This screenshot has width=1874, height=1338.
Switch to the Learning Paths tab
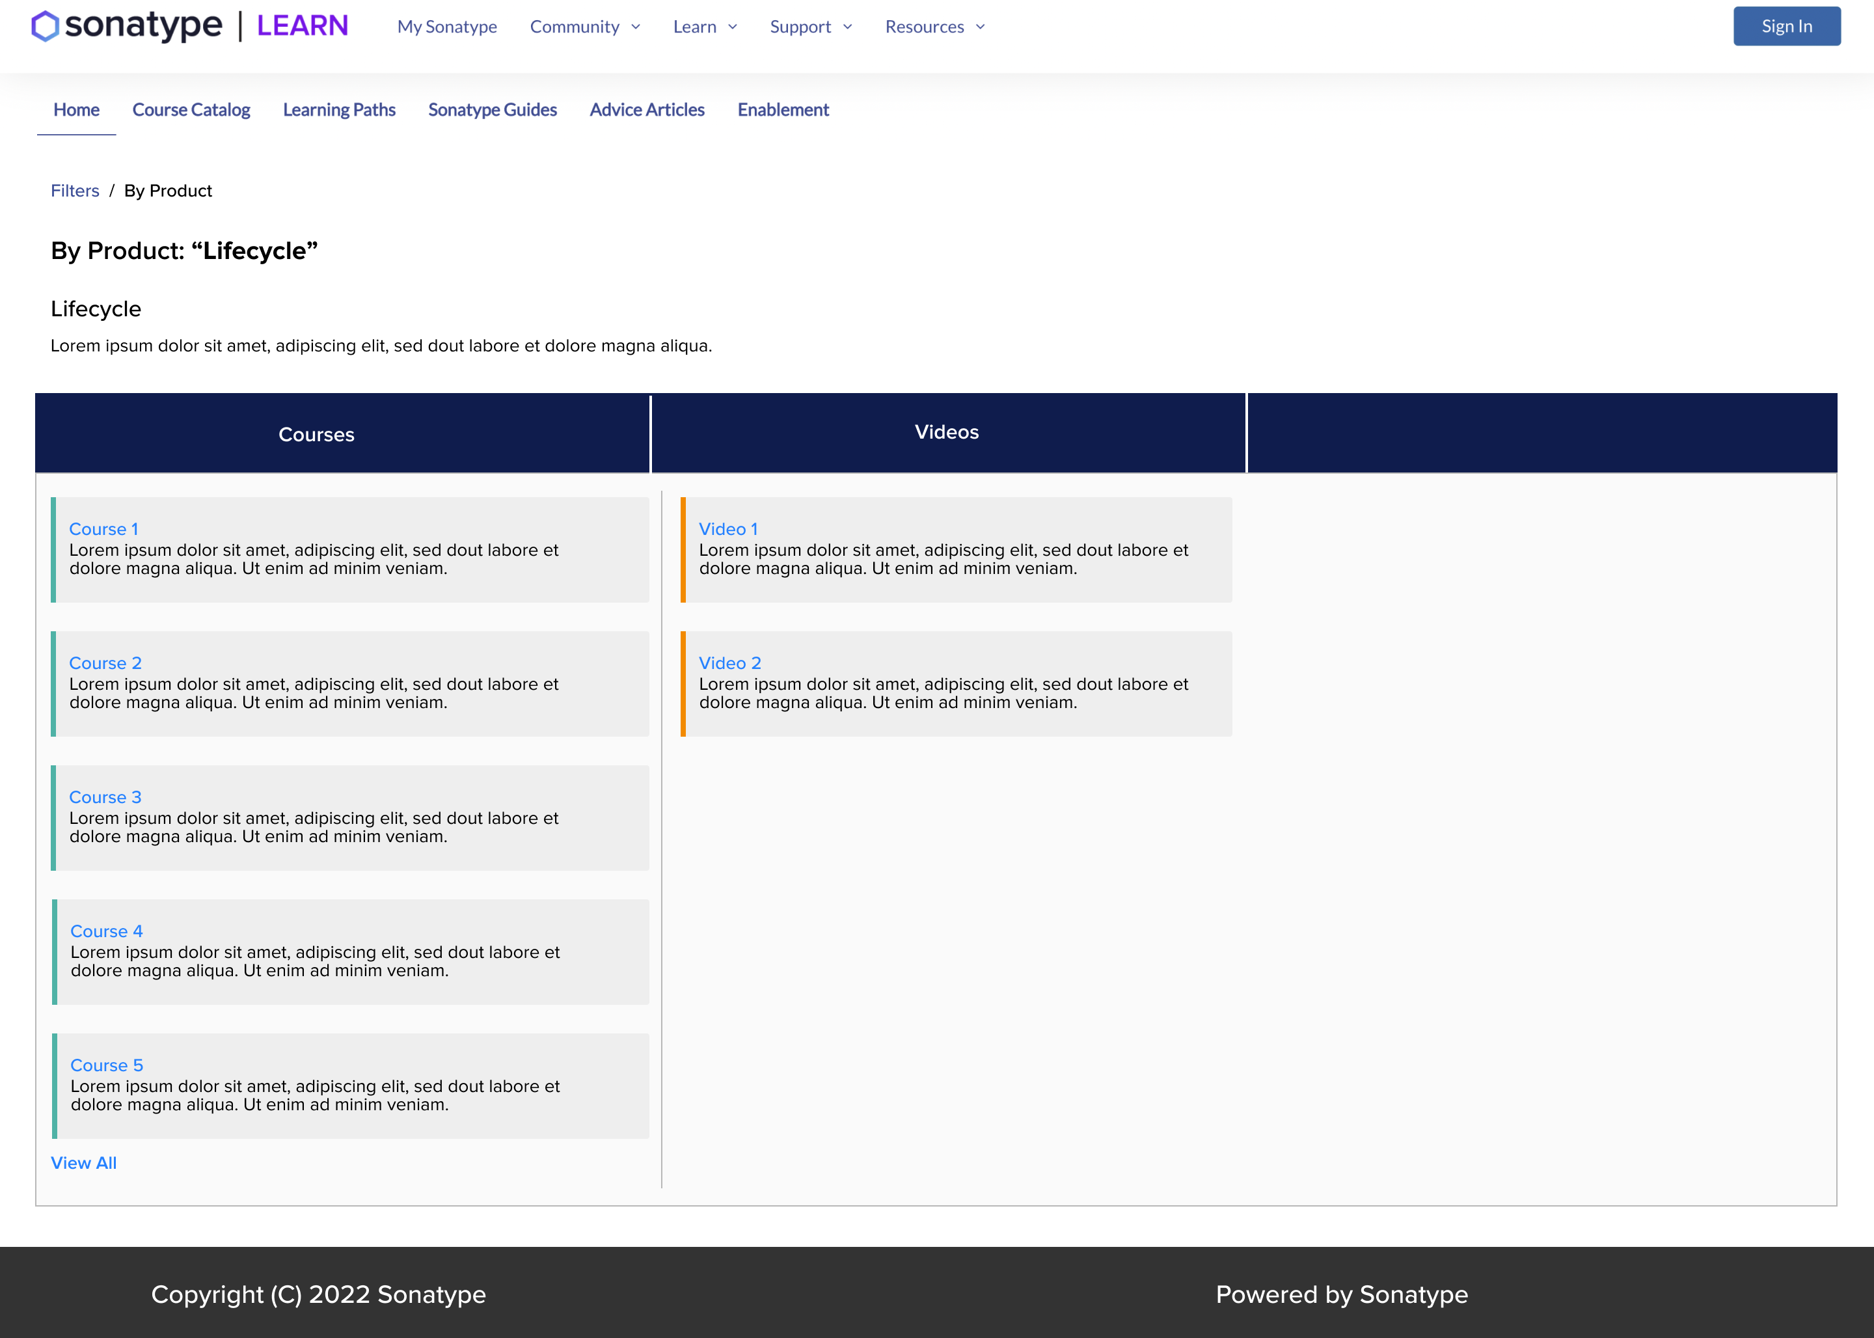point(340,109)
